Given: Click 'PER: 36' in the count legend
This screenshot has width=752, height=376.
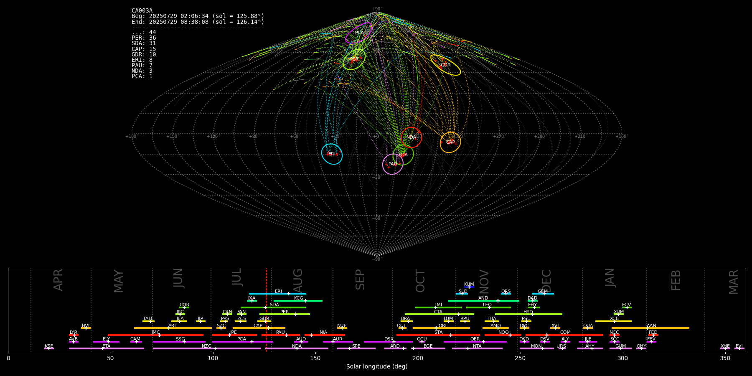Looking at the screenshot, I should (144, 38).
